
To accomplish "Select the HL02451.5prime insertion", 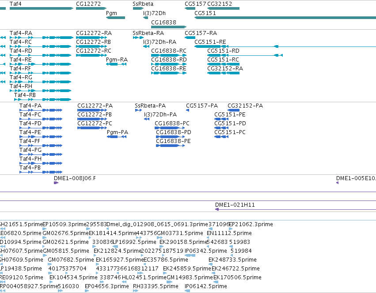I will pos(124,282).
